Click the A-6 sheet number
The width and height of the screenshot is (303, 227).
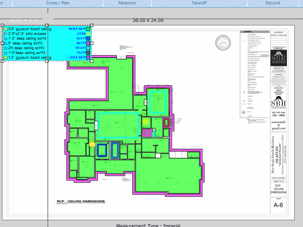click(x=278, y=205)
